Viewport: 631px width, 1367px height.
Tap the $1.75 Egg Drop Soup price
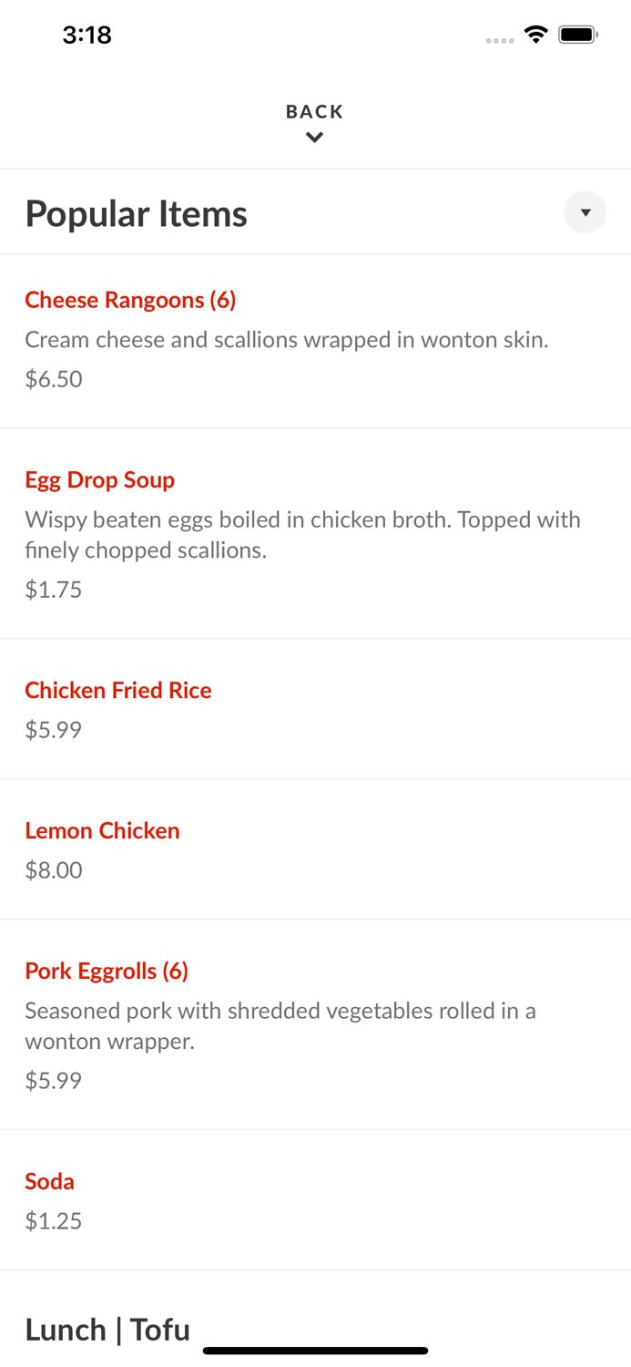[54, 590]
